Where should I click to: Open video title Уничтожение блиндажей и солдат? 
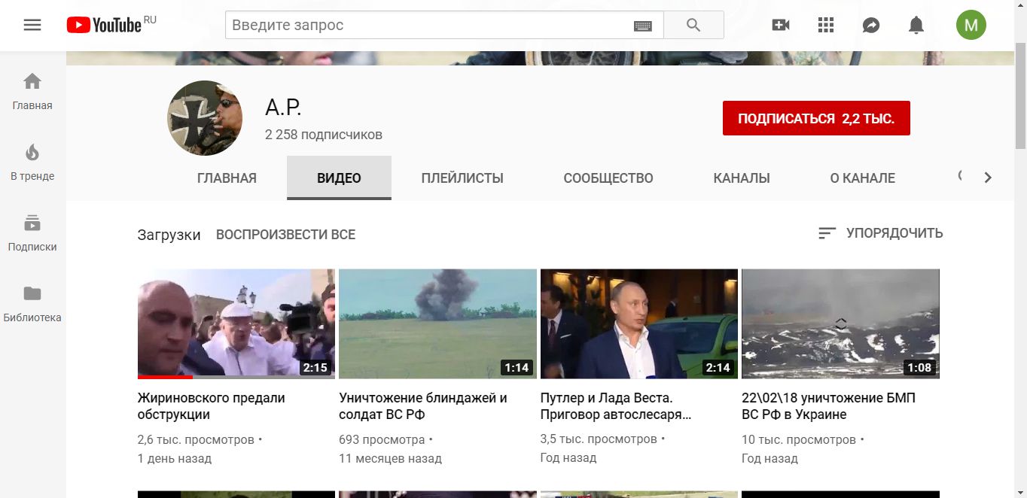point(423,406)
